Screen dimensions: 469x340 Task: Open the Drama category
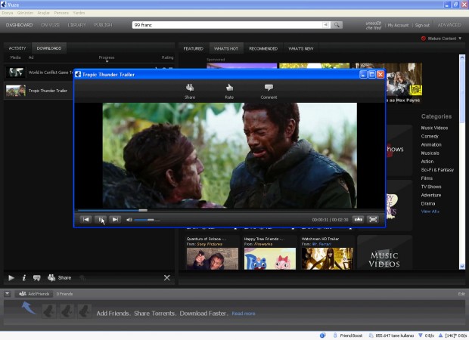[x=428, y=204]
